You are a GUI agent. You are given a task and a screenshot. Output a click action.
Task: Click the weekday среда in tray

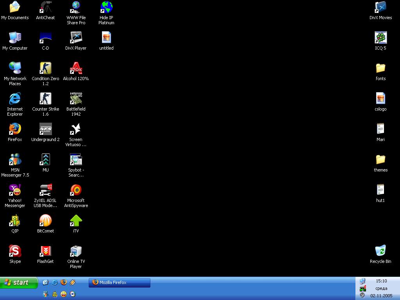(x=381, y=289)
